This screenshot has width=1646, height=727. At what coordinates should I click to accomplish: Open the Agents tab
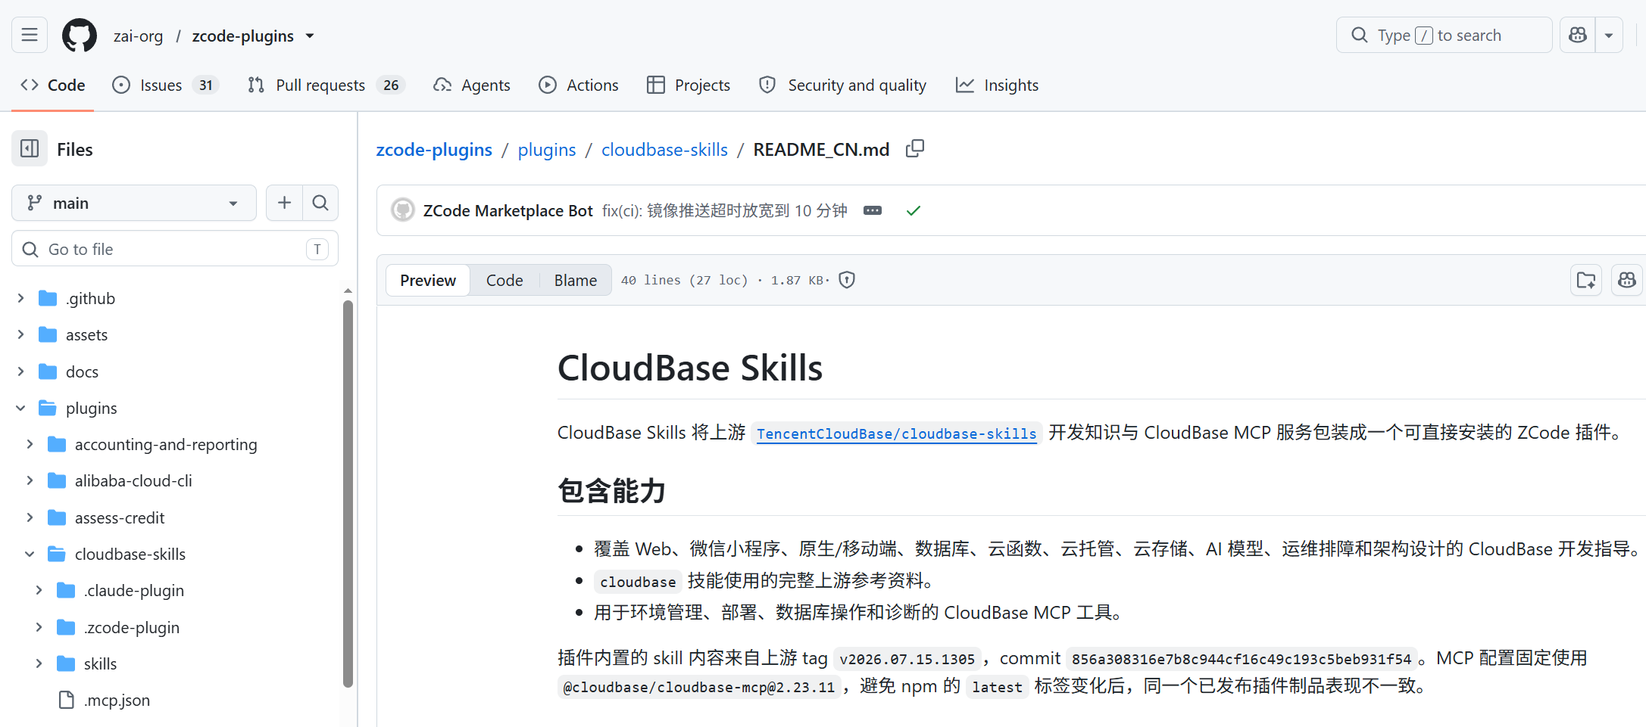[x=472, y=85]
